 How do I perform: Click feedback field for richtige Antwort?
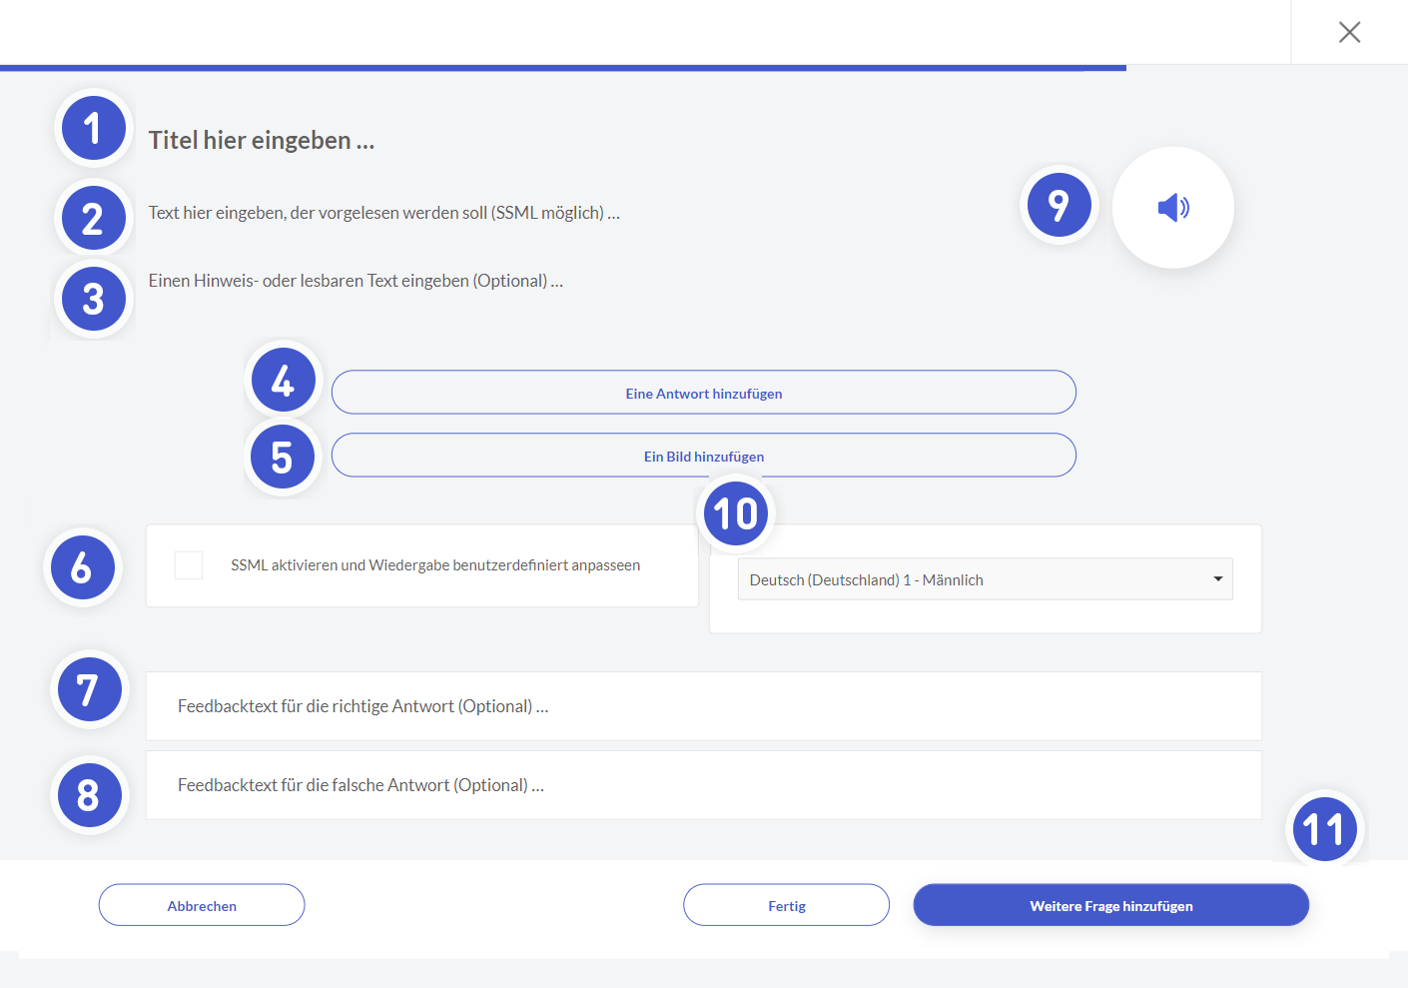tap(703, 706)
